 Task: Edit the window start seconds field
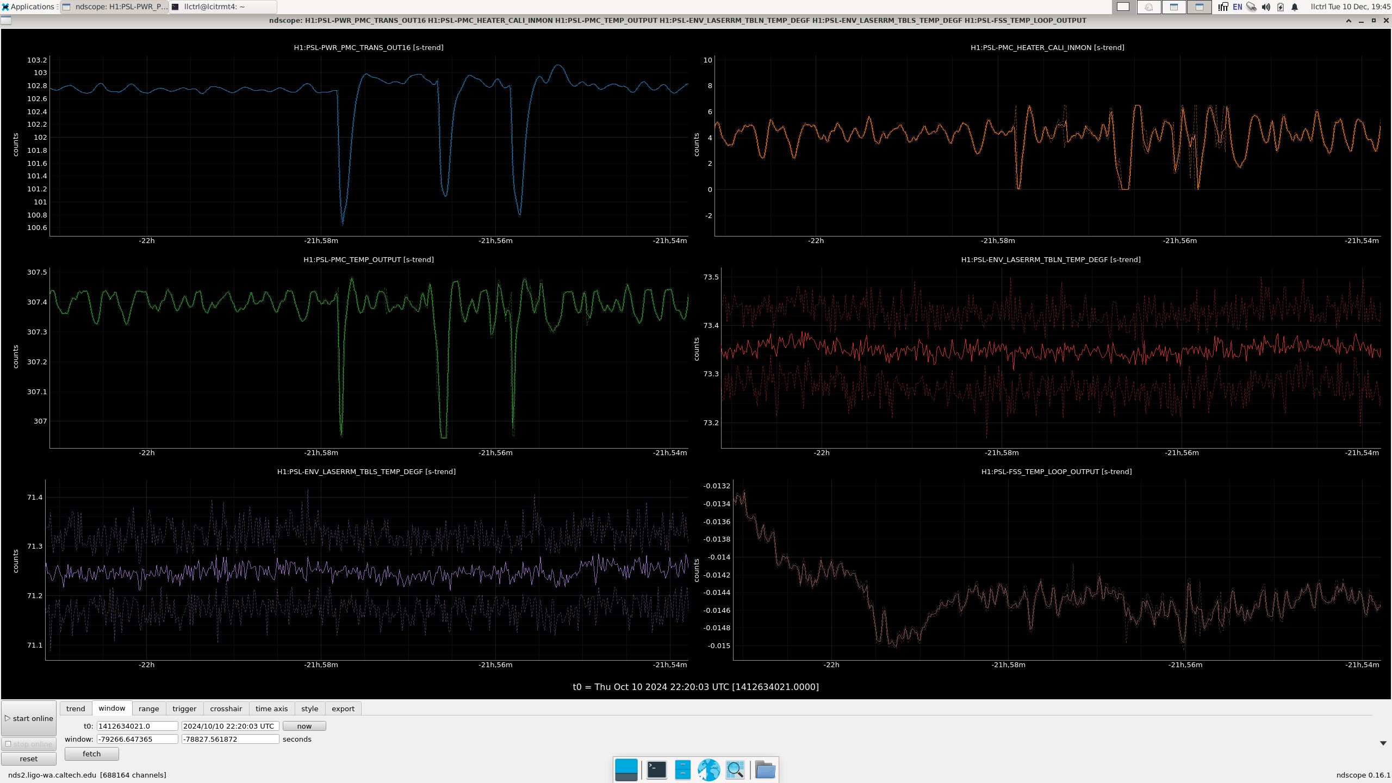click(x=137, y=739)
